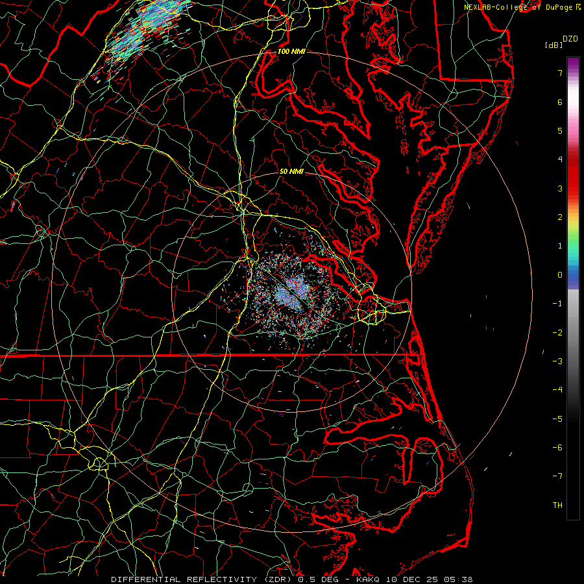Click the '-2' value on color scale
The image size is (584, 584).
(x=557, y=333)
